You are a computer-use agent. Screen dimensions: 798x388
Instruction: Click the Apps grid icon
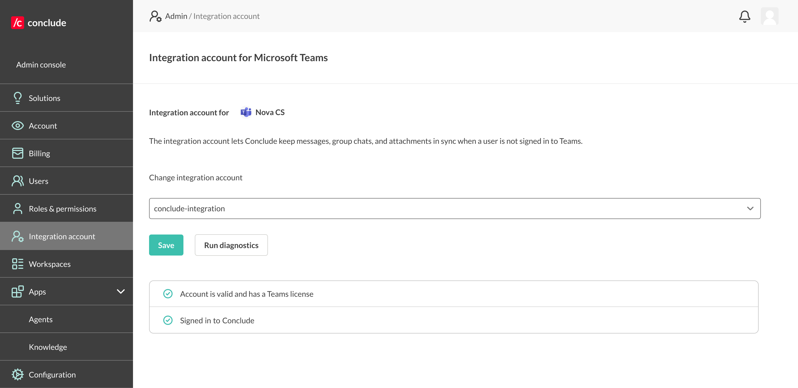[x=18, y=291]
